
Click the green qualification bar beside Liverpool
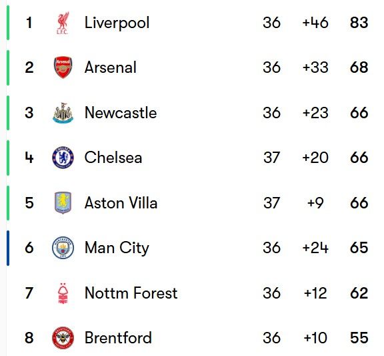(8, 23)
